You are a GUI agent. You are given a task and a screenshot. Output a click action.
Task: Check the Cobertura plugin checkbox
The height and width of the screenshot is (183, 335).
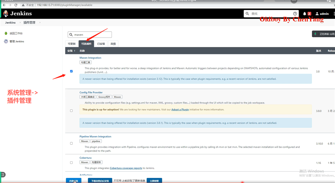tap(71, 163)
